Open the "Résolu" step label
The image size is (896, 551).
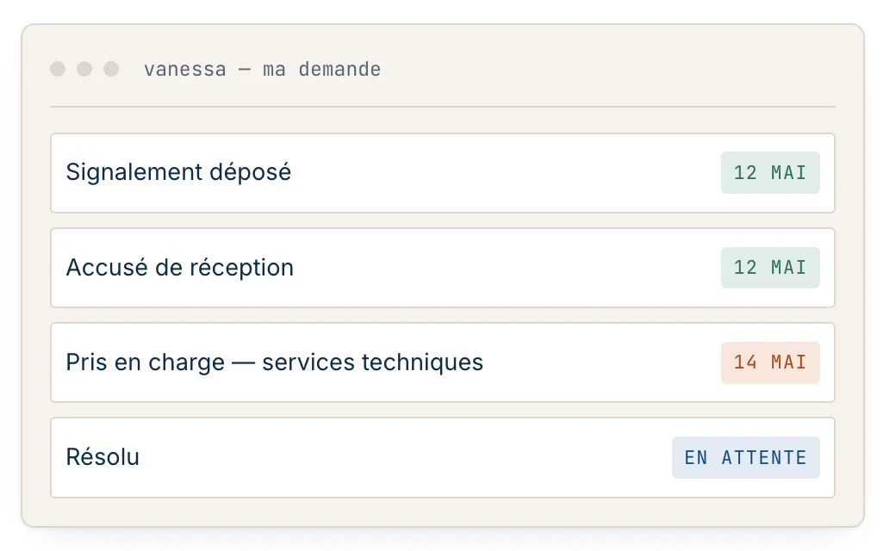(103, 457)
